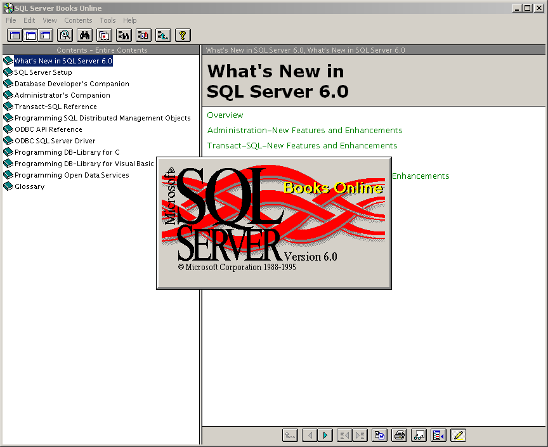Open the annotation notes icon at the bottom

pos(438,435)
